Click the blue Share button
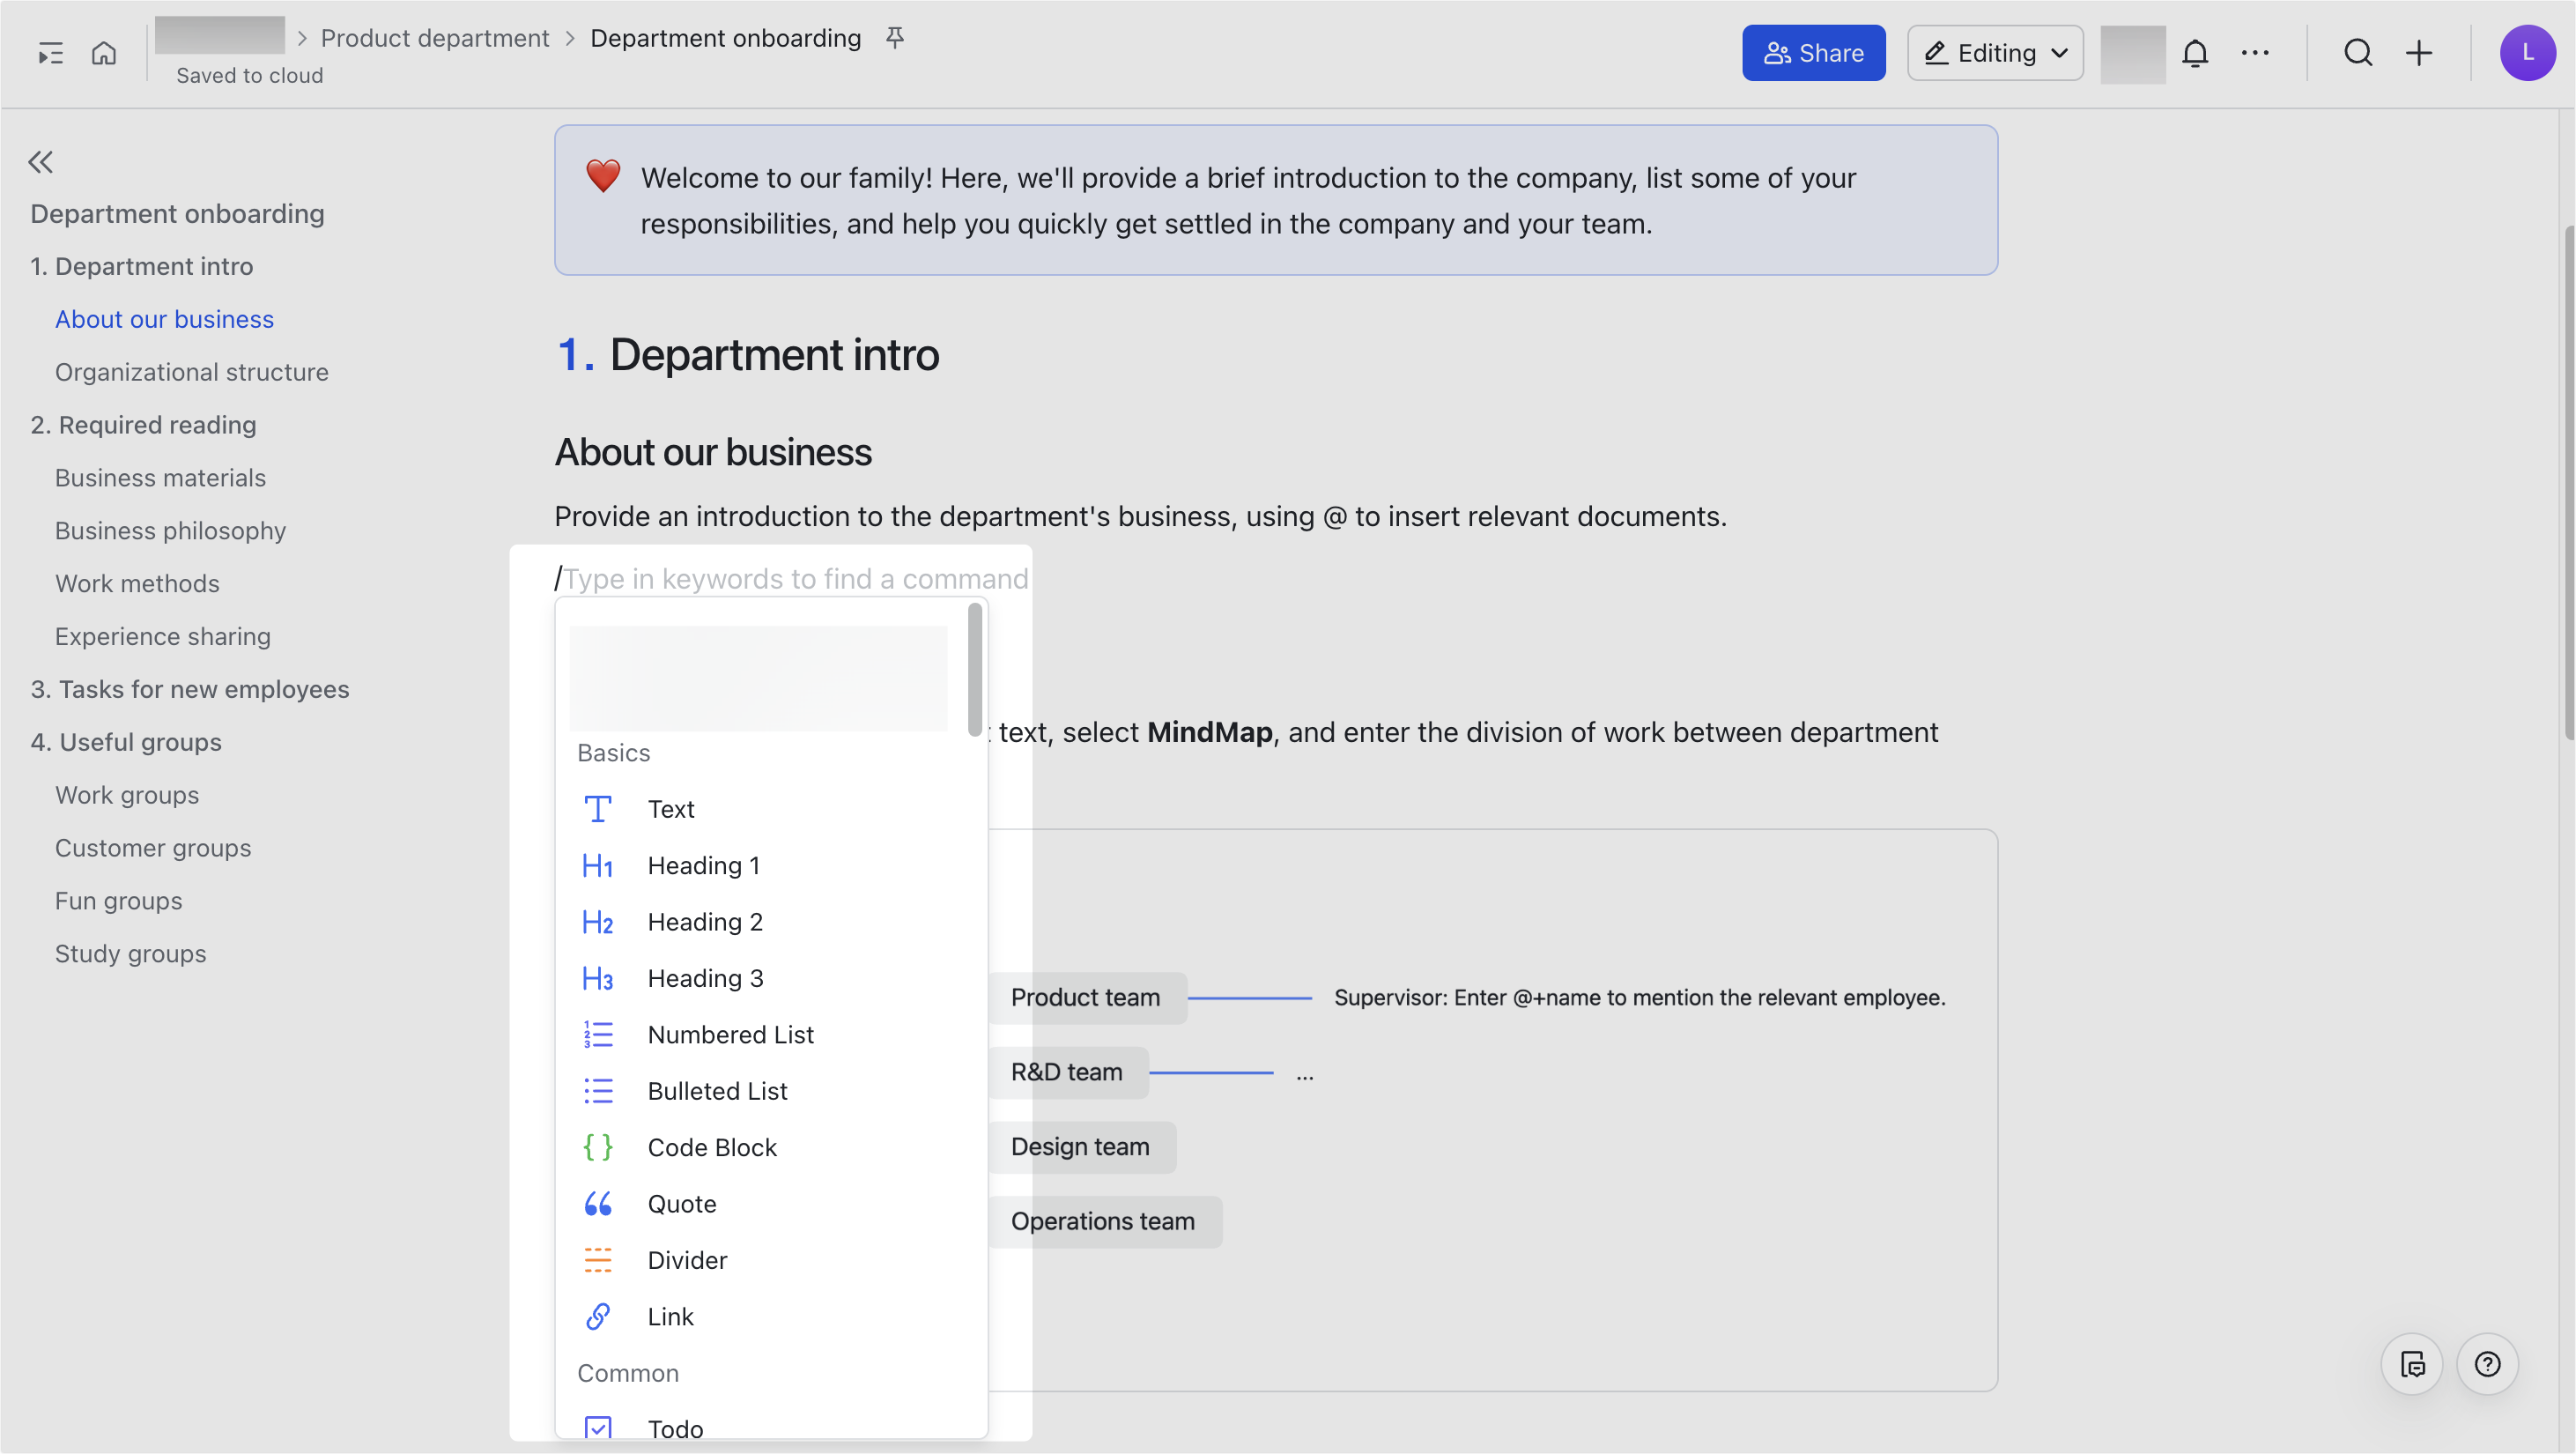 tap(1813, 53)
